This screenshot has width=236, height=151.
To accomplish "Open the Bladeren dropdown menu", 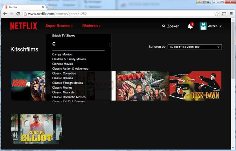I will tap(91, 26).
